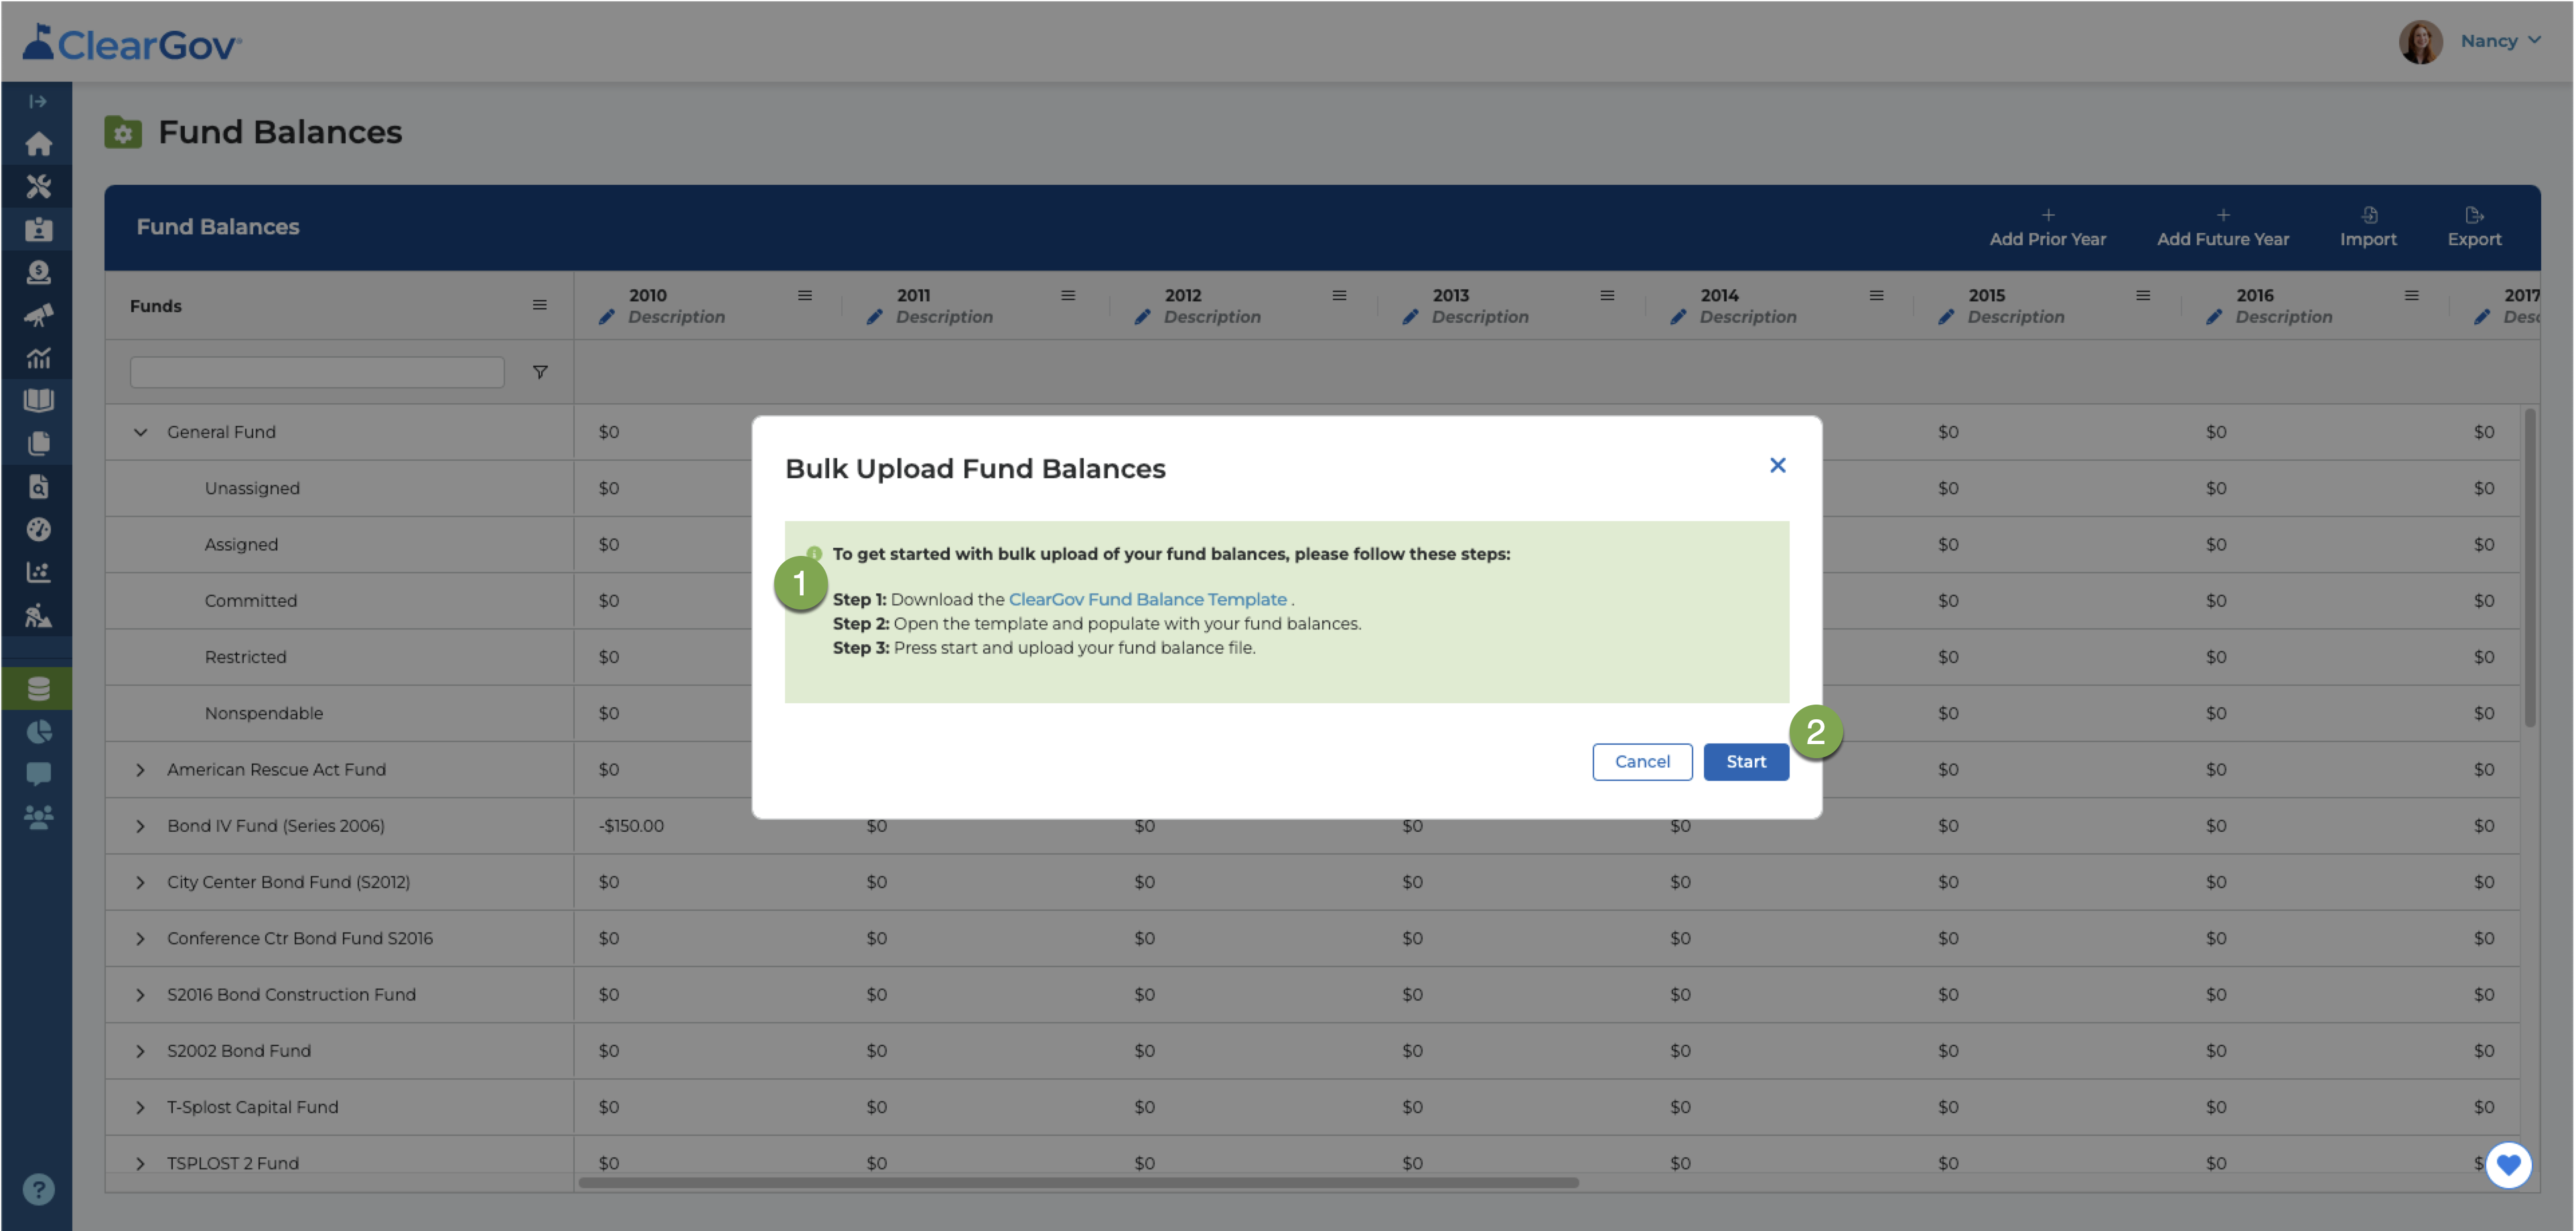Click the tools wrench sidebar icon

[x=38, y=186]
